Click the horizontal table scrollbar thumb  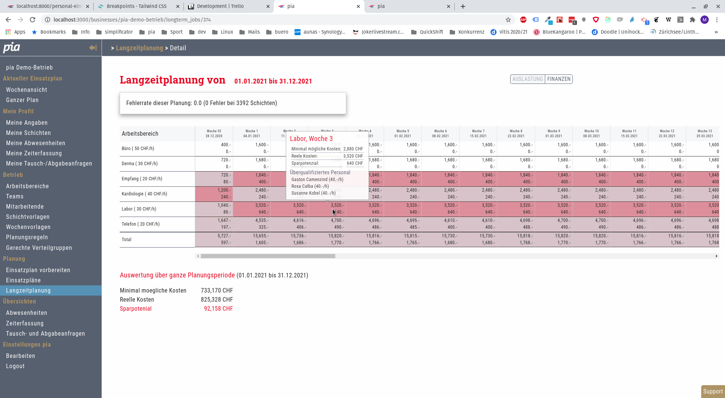point(268,256)
